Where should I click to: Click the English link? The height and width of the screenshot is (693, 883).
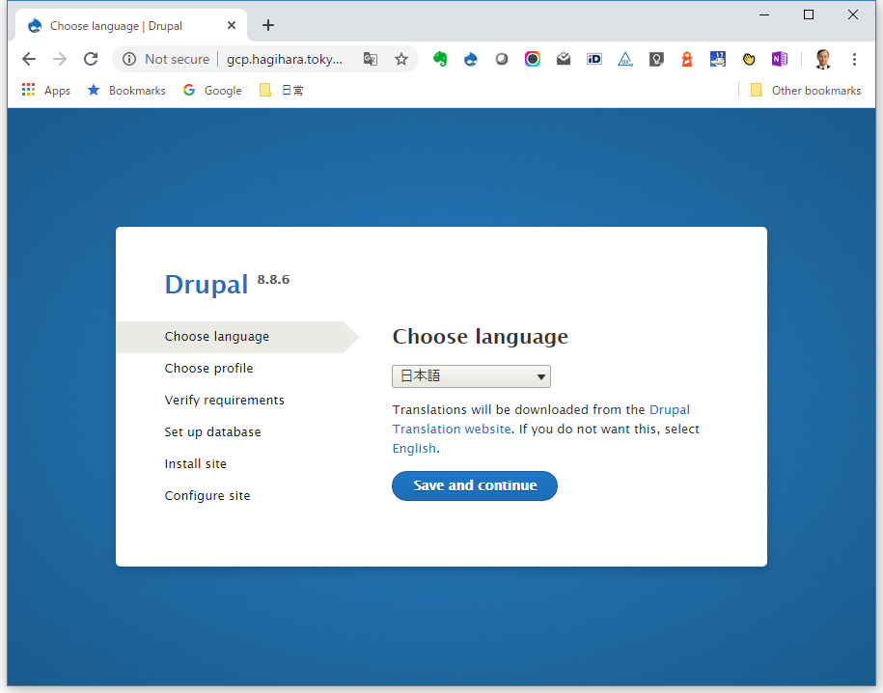coord(414,449)
